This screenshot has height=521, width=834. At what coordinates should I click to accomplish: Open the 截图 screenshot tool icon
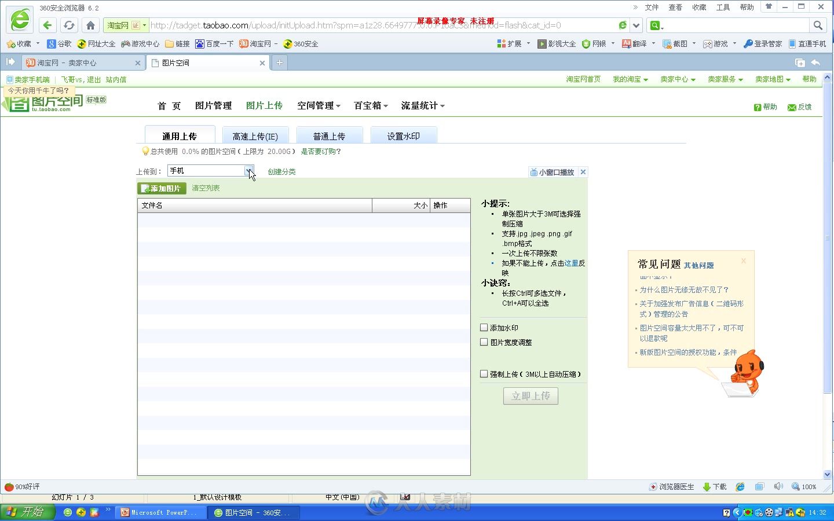tap(675, 44)
